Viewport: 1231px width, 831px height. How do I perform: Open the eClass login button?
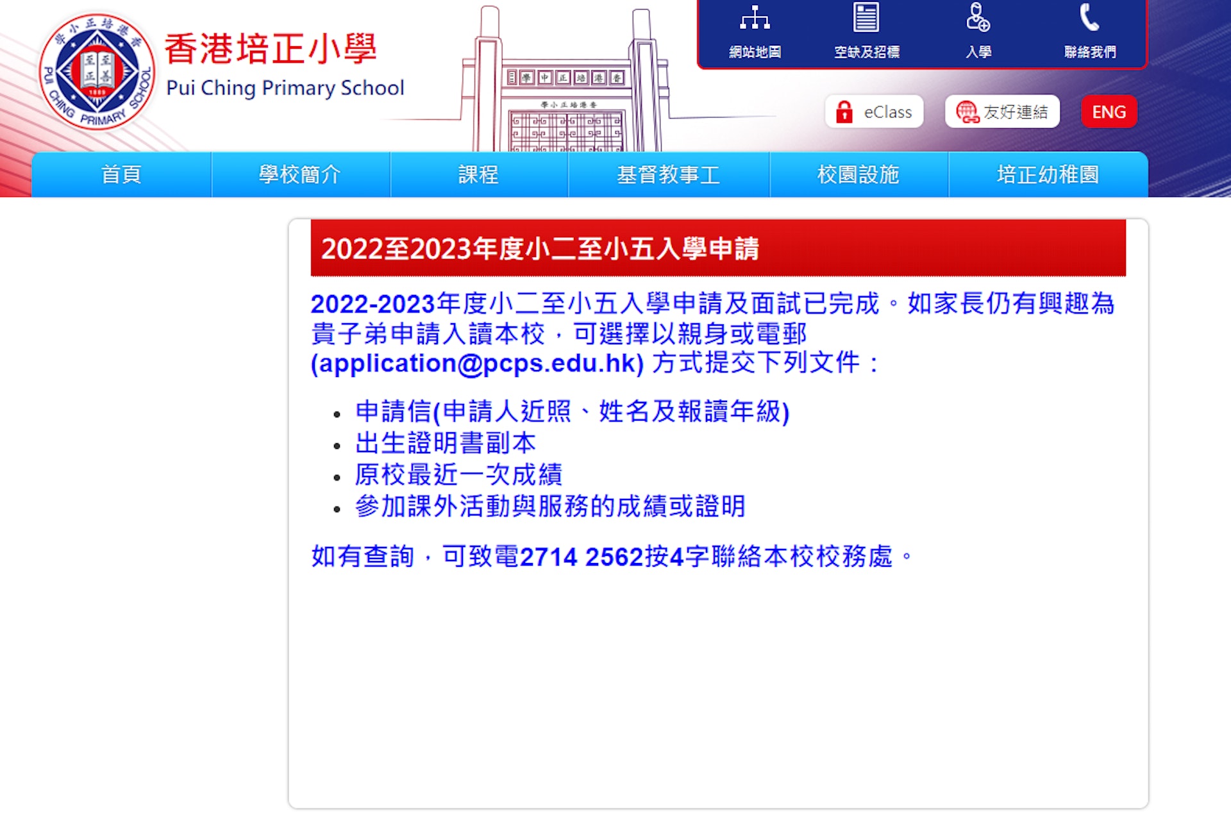pos(874,112)
